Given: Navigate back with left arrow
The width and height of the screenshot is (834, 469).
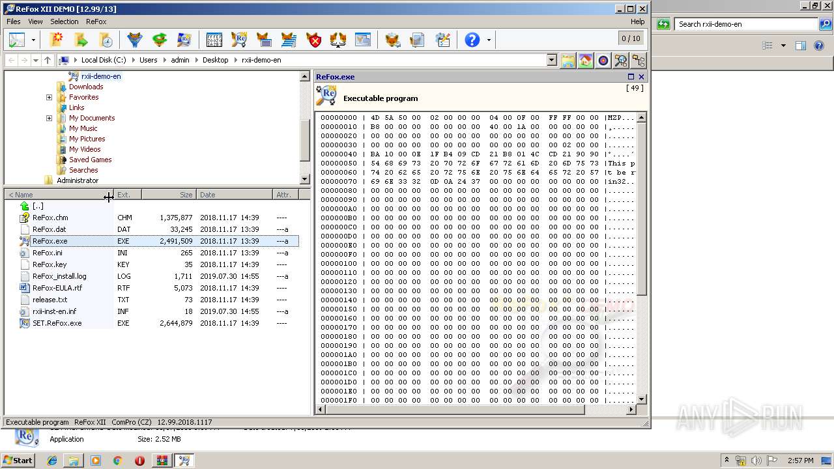Looking at the screenshot, I should pos(11,60).
